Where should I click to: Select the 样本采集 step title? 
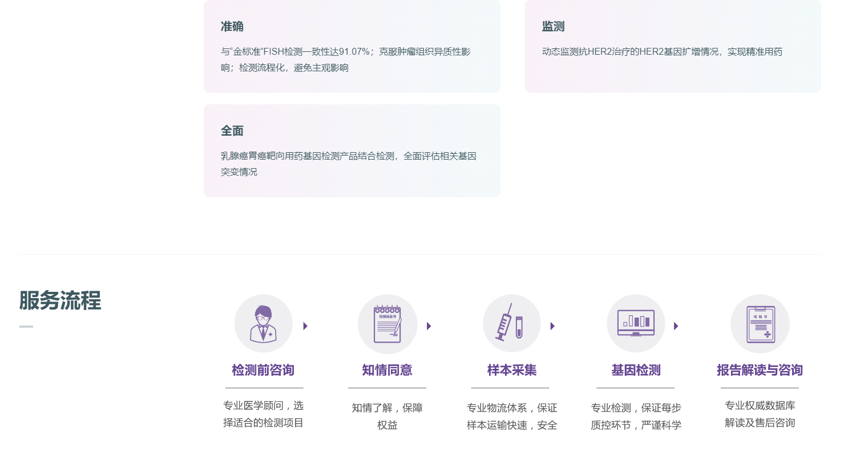click(511, 371)
